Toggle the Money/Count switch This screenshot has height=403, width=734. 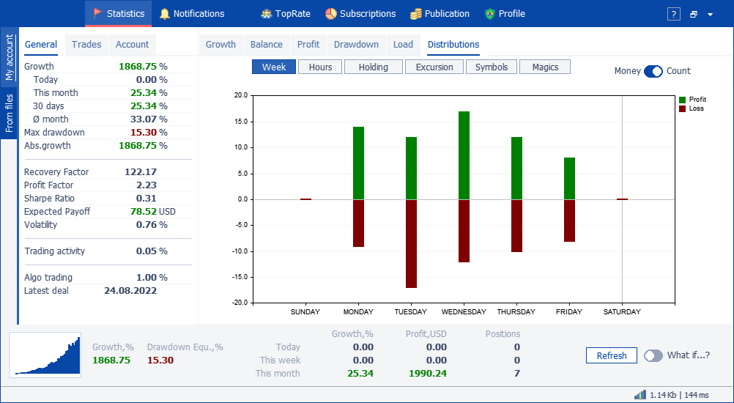[x=653, y=71]
